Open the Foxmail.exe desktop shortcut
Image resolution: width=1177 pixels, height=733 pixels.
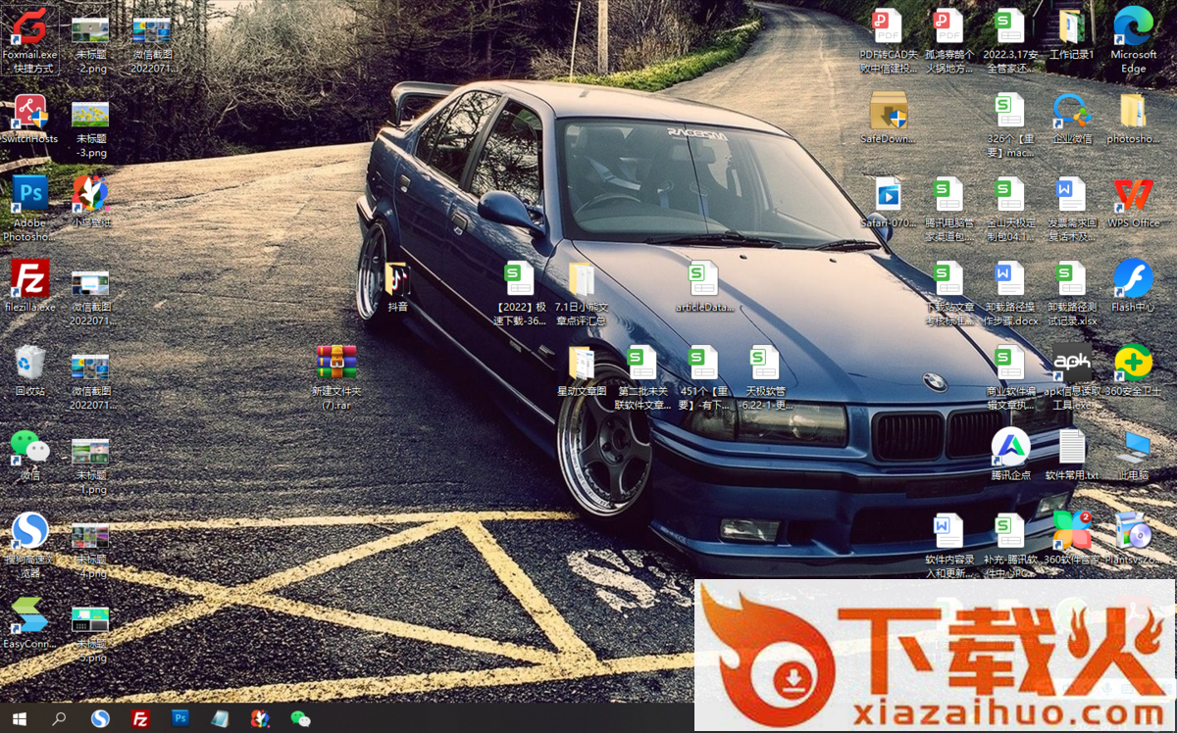[29, 29]
